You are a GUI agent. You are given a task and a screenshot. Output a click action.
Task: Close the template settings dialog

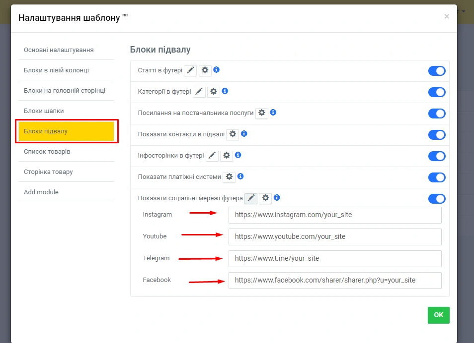click(x=446, y=16)
